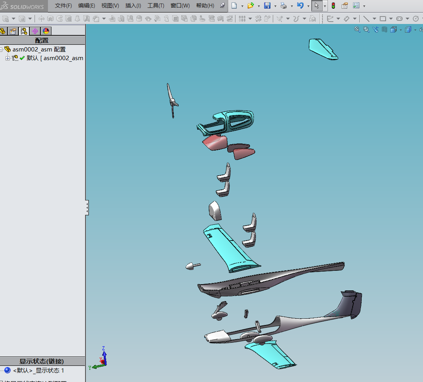Switch to the ConfigurationManager tab
The height and width of the screenshot is (382, 423).
coord(24,31)
